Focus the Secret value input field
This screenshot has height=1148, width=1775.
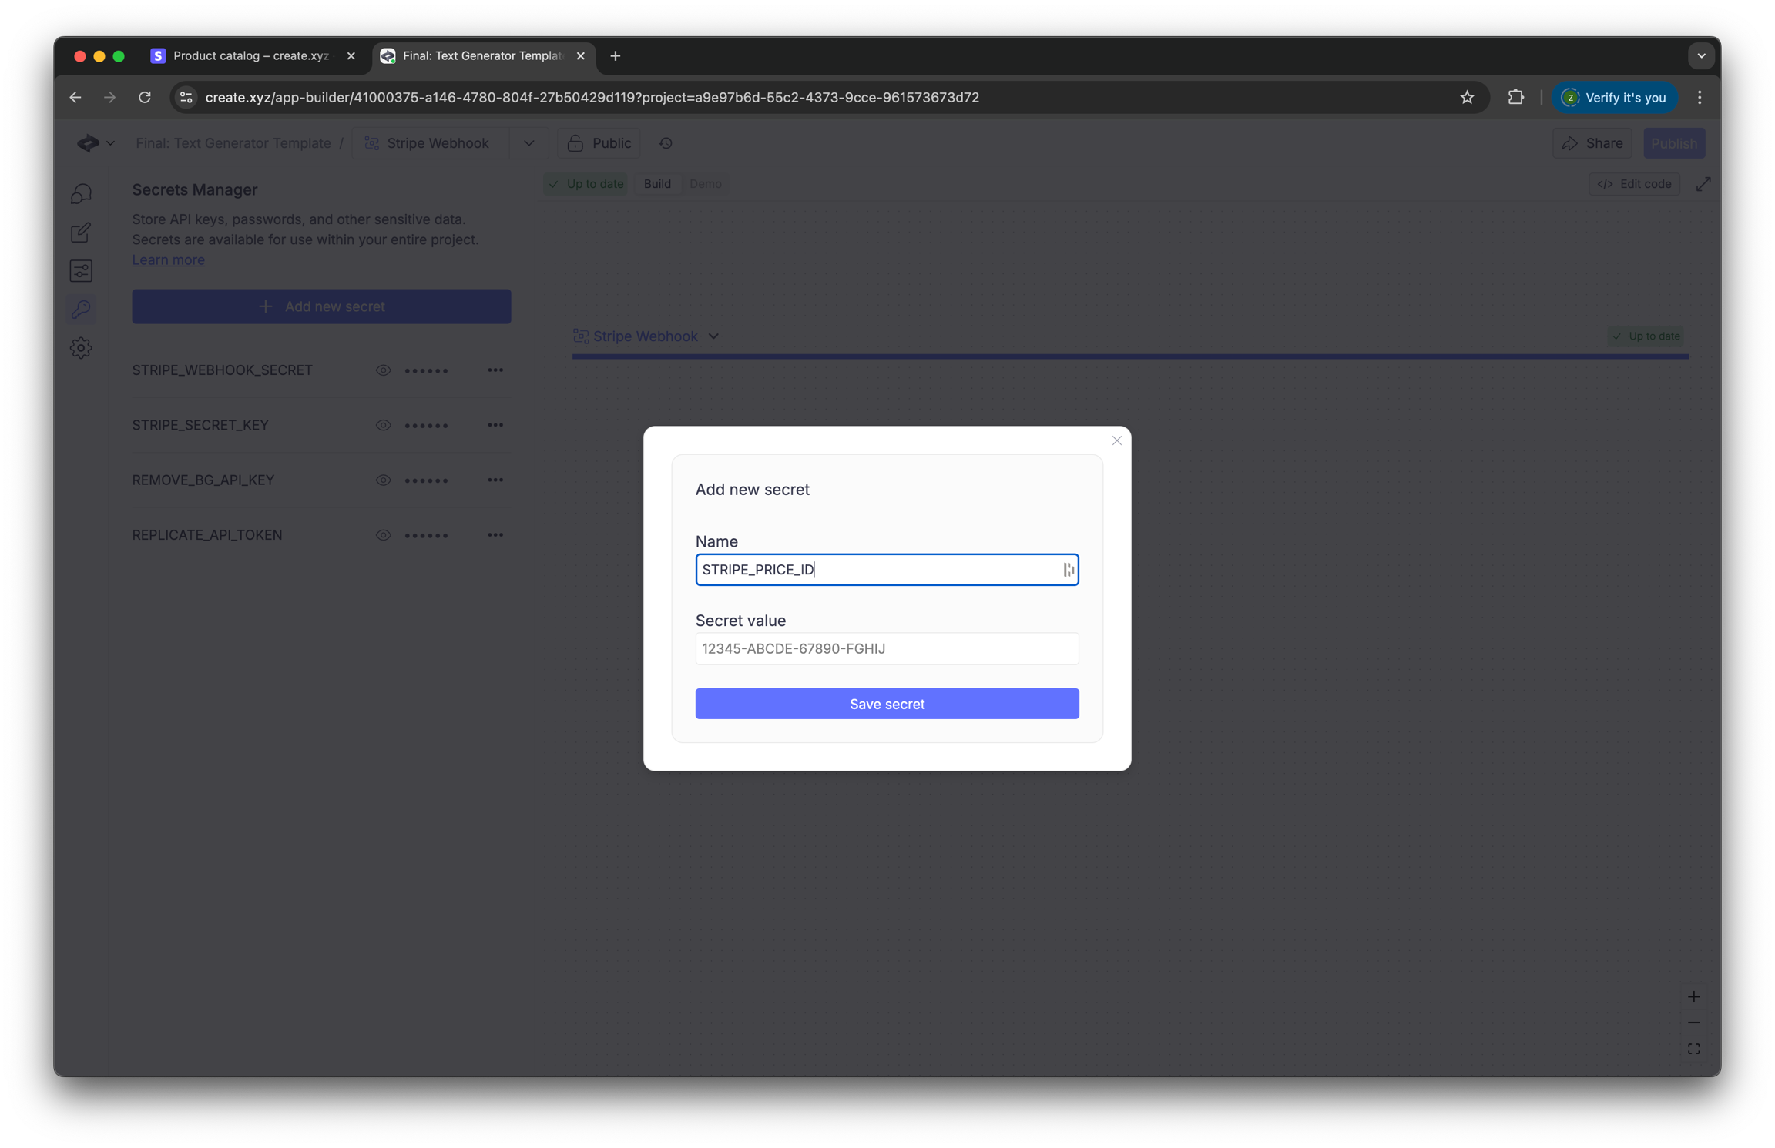point(887,649)
